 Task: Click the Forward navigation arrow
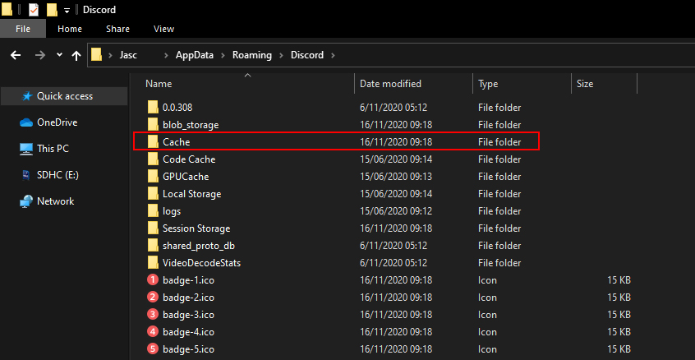tap(40, 55)
